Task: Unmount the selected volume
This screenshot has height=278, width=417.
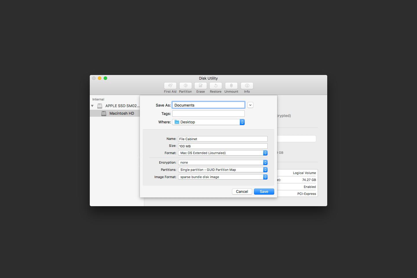Action: coord(231,87)
